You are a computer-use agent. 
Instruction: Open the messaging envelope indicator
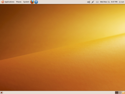[x=97, y=2]
